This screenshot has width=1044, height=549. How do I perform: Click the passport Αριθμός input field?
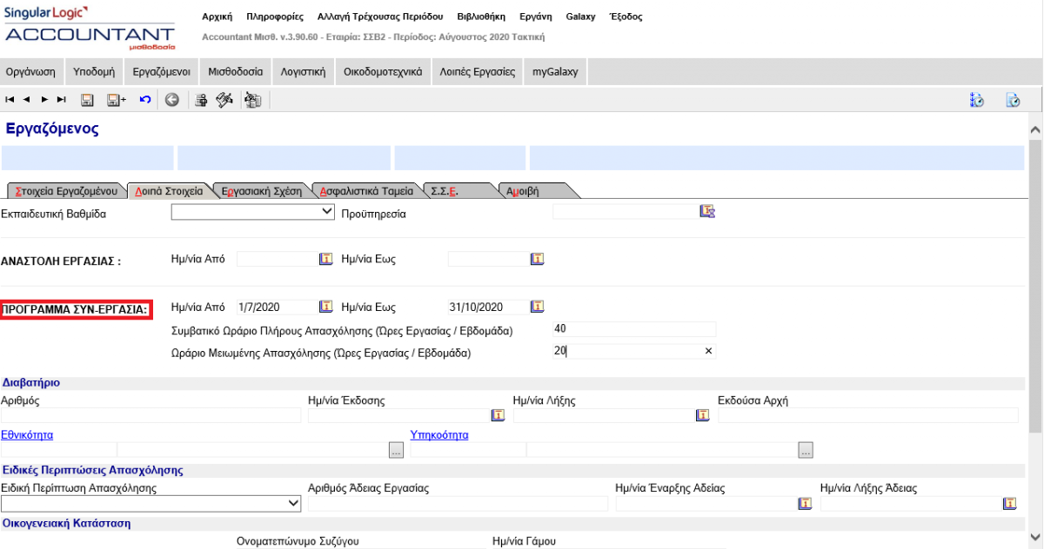tap(151, 415)
